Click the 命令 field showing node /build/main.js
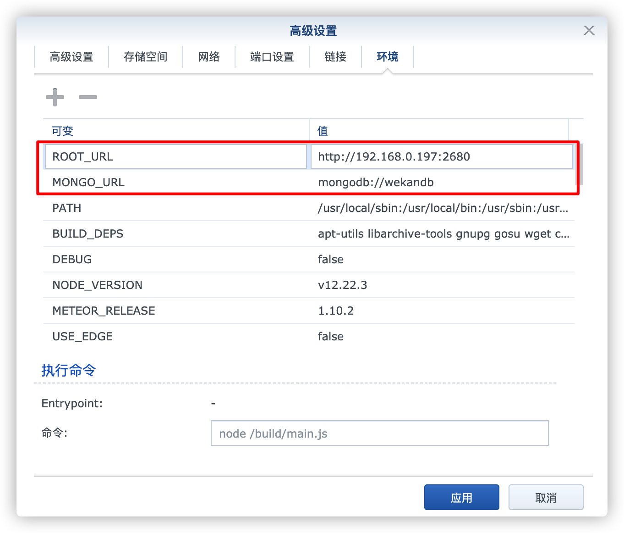Image resolution: width=624 pixels, height=533 pixels. click(379, 433)
